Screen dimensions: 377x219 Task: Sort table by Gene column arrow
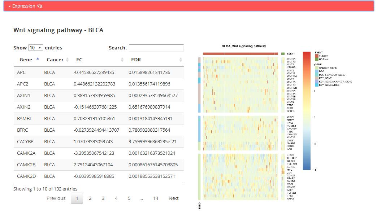[x=38, y=59]
